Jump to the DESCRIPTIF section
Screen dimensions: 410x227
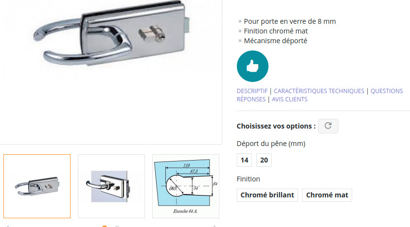coord(252,91)
